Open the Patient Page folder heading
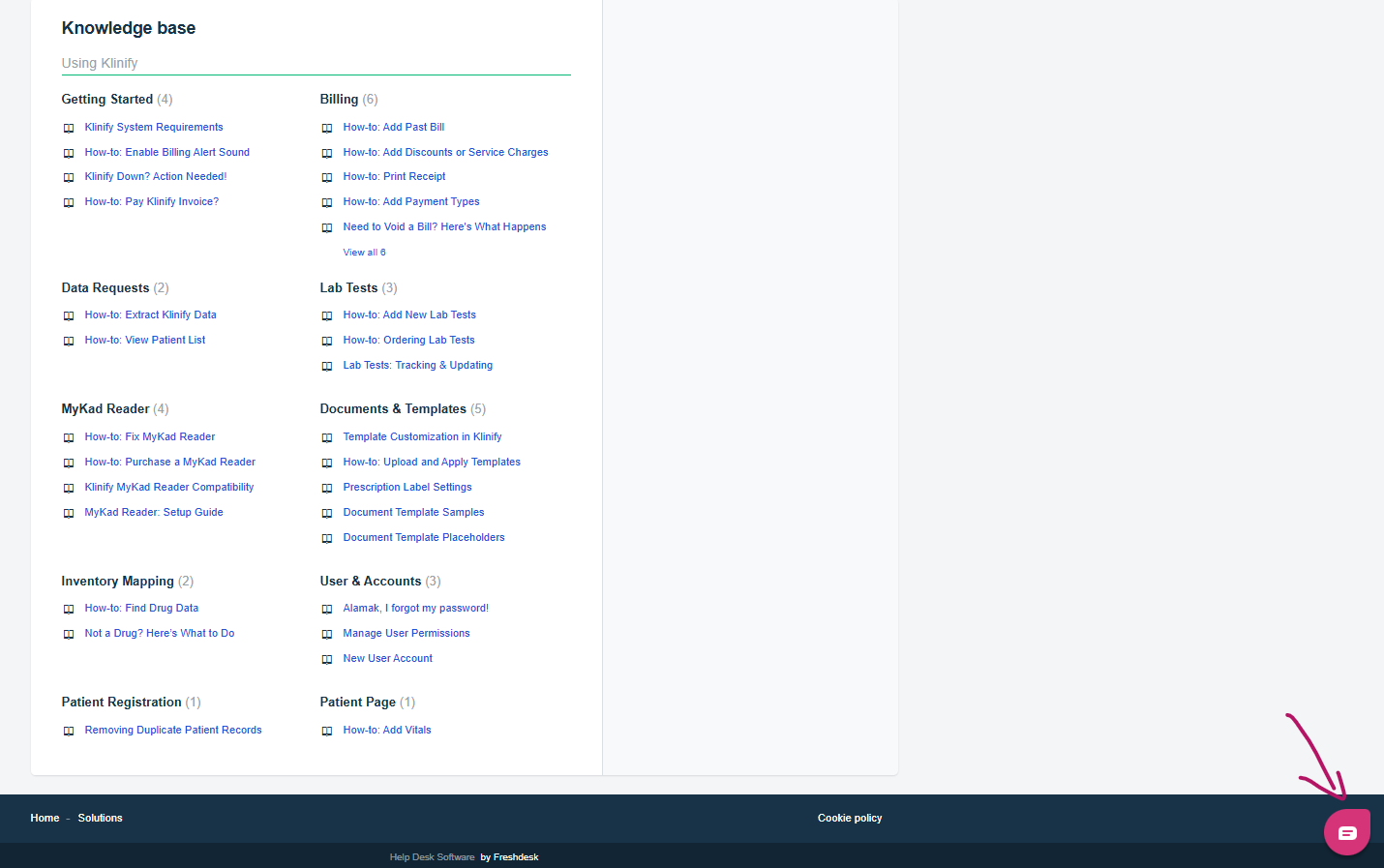Image resolution: width=1384 pixels, height=868 pixels. pyautogui.click(x=358, y=702)
